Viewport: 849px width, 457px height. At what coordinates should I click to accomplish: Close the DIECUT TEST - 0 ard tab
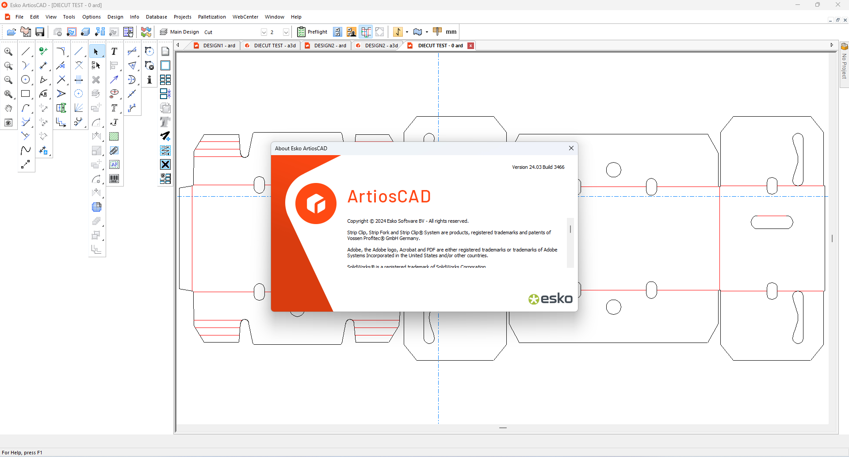click(471, 46)
